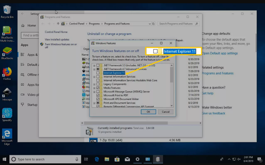Open Microsoft Edge desktop icon
The width and height of the screenshot is (265, 165).
click(7, 137)
